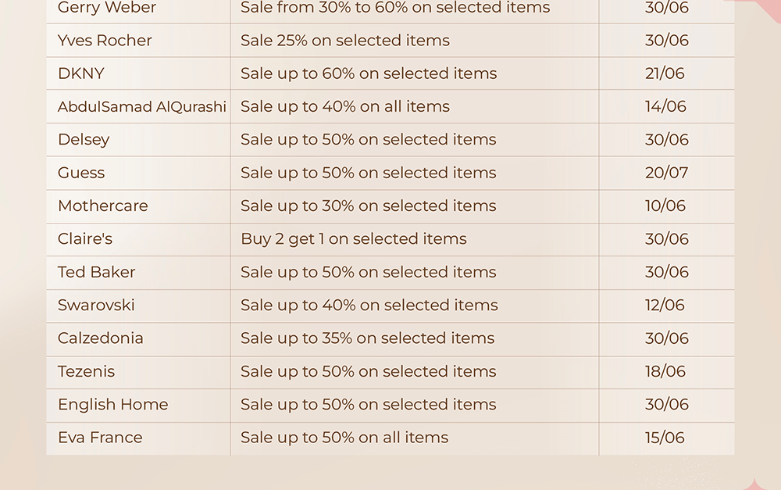The width and height of the screenshot is (781, 490).
Task: Select the Gerry Weber brand name
Action: (x=106, y=8)
